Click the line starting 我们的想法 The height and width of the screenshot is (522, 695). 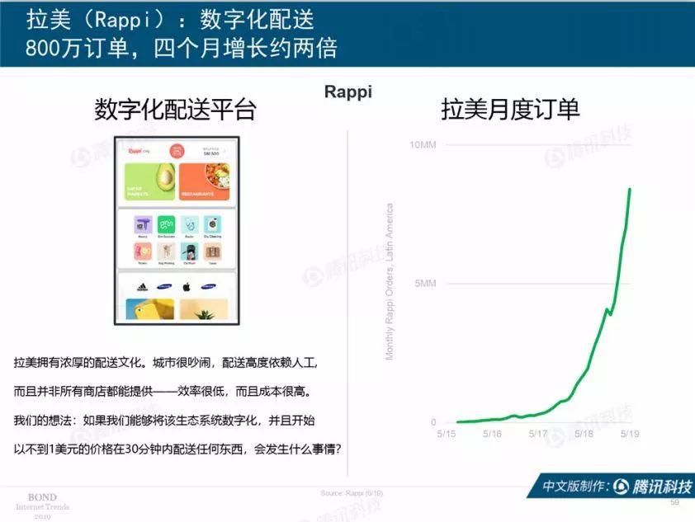click(164, 421)
